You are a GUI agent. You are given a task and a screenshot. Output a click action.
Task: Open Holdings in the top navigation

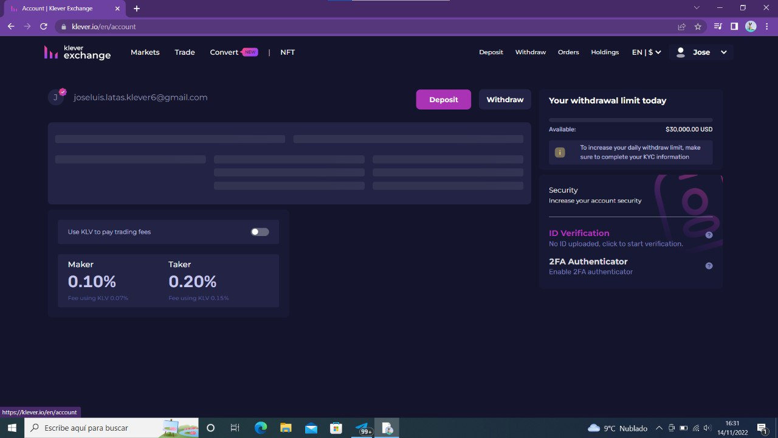point(605,52)
